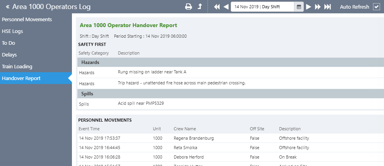Screen dimensions: 384x166
Task: Collapse the Hazards group header
Action: 230,62
